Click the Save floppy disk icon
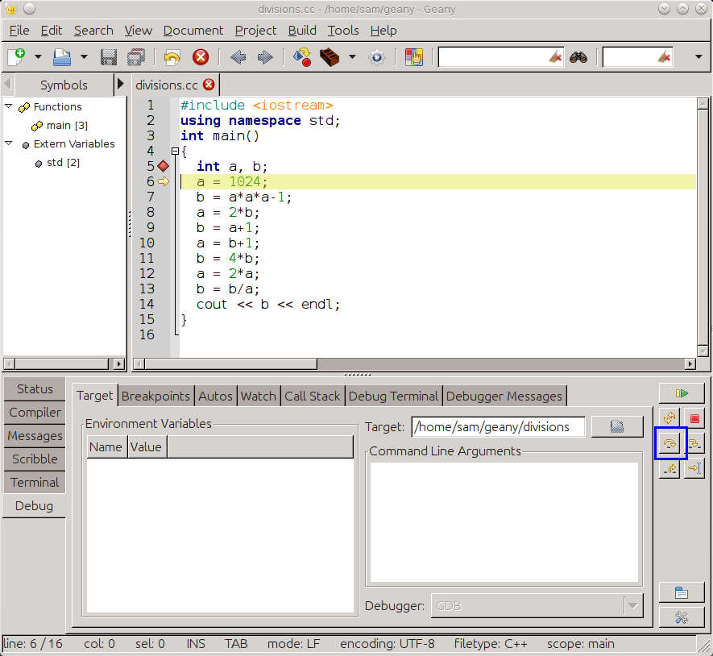Viewport: 713px width, 656px height. point(108,57)
